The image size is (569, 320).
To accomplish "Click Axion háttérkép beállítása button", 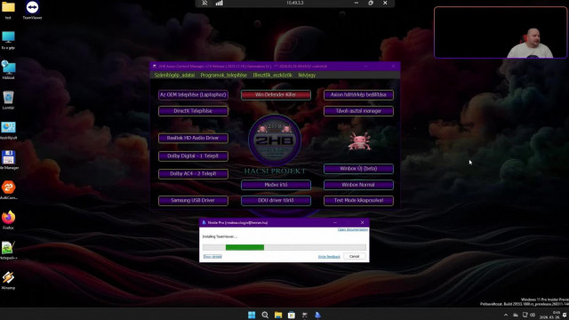I will pos(358,95).
